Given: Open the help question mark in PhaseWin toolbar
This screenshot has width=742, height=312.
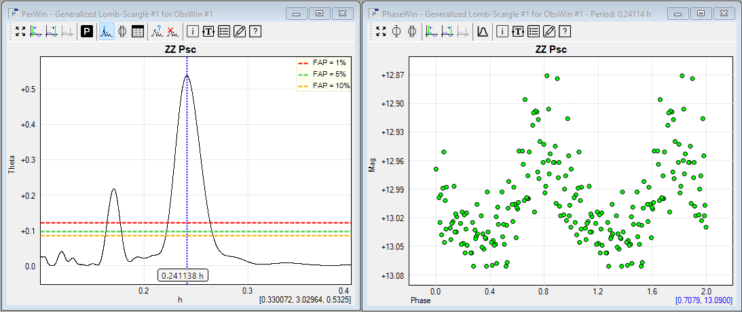Looking at the screenshot, I should click(564, 31).
